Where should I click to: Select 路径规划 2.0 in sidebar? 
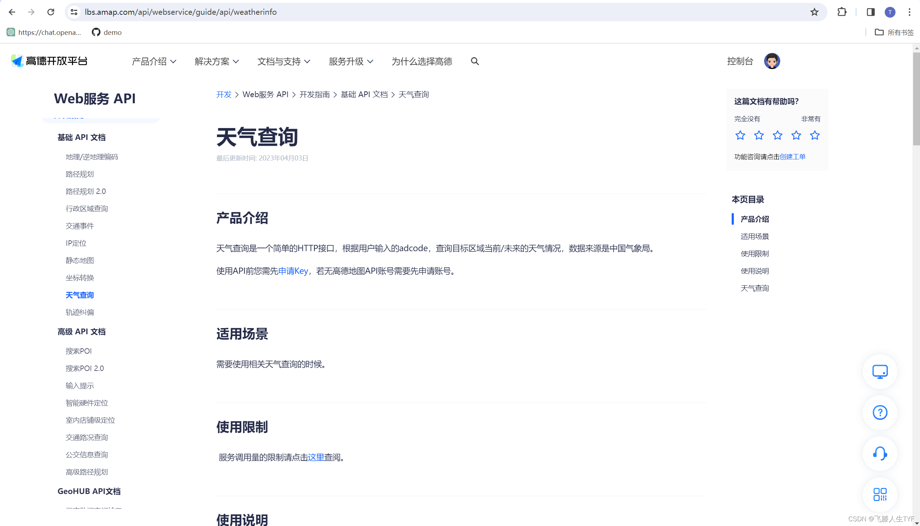[86, 191]
